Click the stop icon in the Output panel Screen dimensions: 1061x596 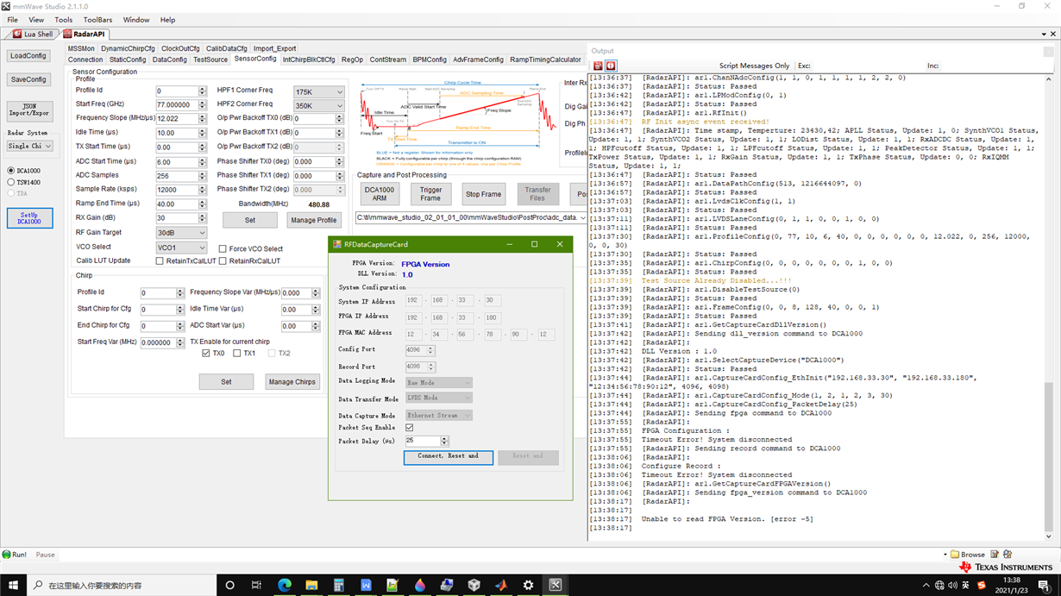tap(611, 66)
